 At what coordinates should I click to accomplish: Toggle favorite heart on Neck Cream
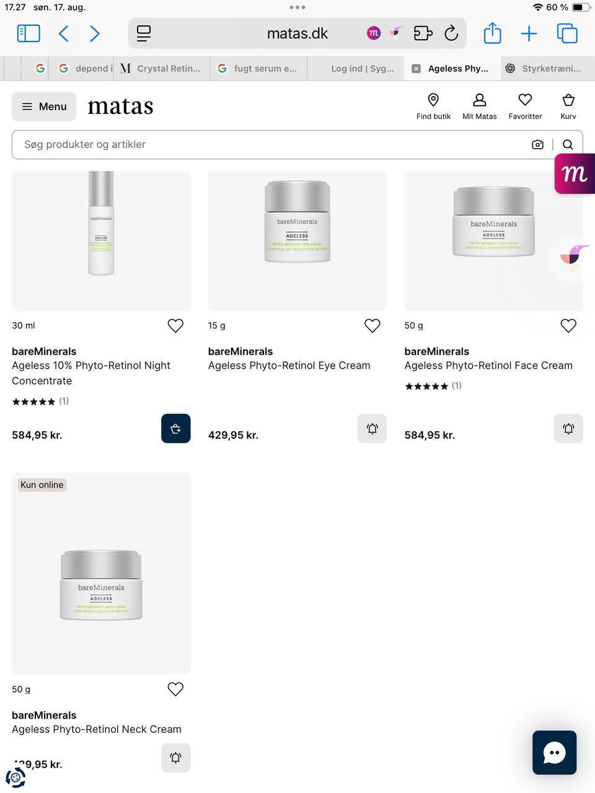175,689
